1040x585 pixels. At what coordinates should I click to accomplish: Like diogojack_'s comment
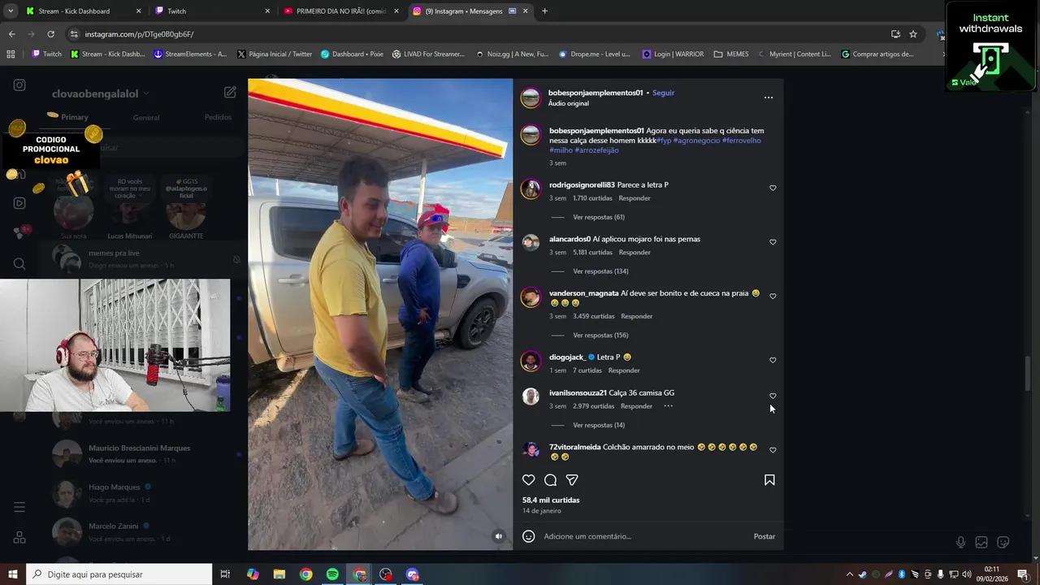coord(773,360)
